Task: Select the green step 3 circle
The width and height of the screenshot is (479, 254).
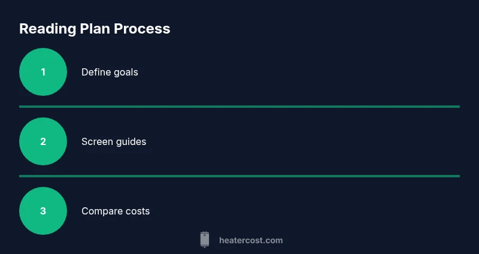Action: click(x=43, y=211)
